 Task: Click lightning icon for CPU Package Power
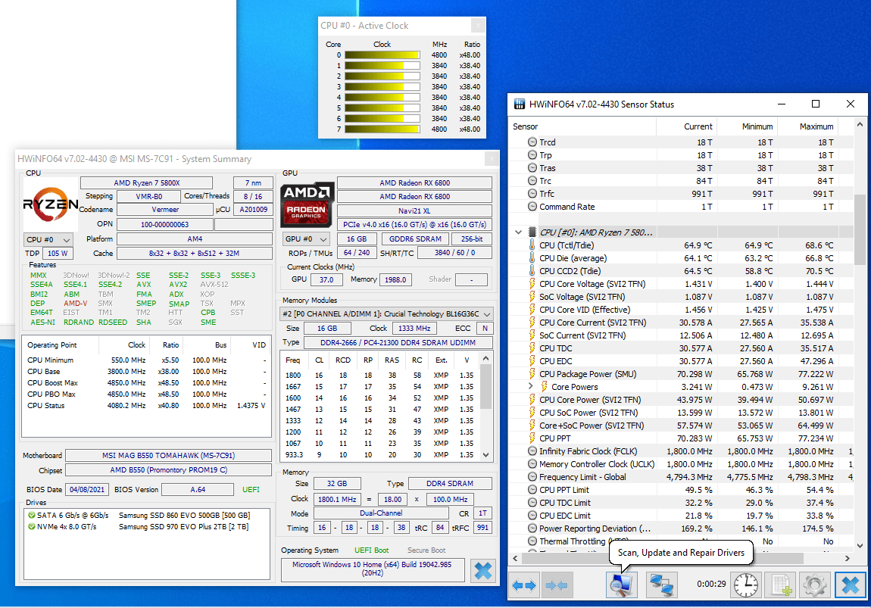(x=532, y=374)
